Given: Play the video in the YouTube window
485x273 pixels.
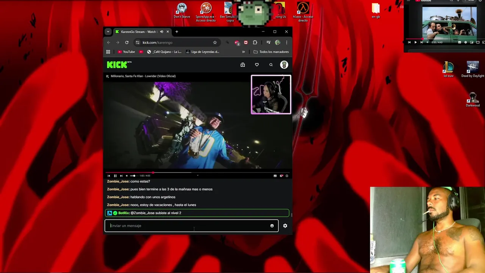Looking at the screenshot, I should 415,42.
